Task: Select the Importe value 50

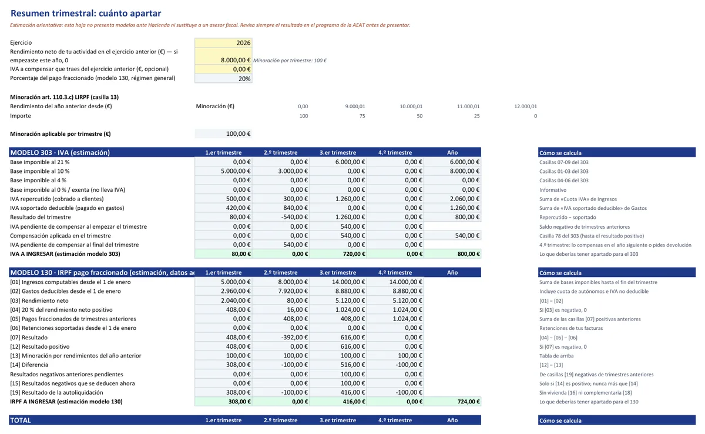Action: point(419,116)
